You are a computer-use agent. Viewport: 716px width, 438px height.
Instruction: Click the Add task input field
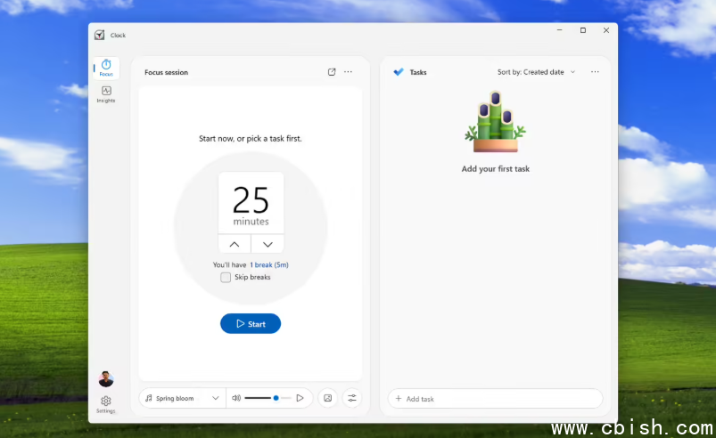pos(495,399)
